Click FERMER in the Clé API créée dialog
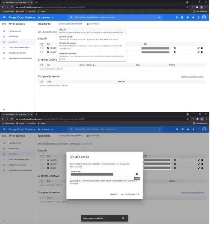Screen dimensions: 211x225 coord(114,194)
